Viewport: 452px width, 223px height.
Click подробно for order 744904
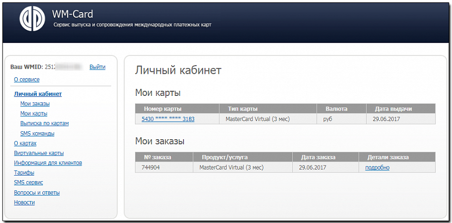tap(377, 168)
